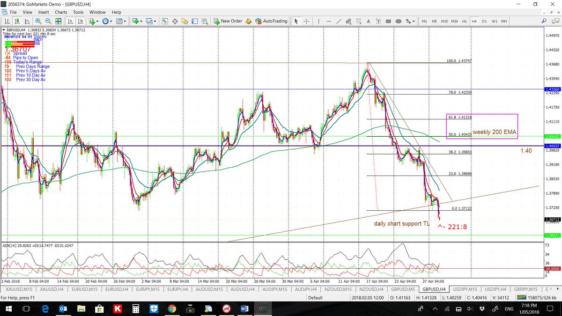
Task: Click the New Order button
Action: point(228,21)
